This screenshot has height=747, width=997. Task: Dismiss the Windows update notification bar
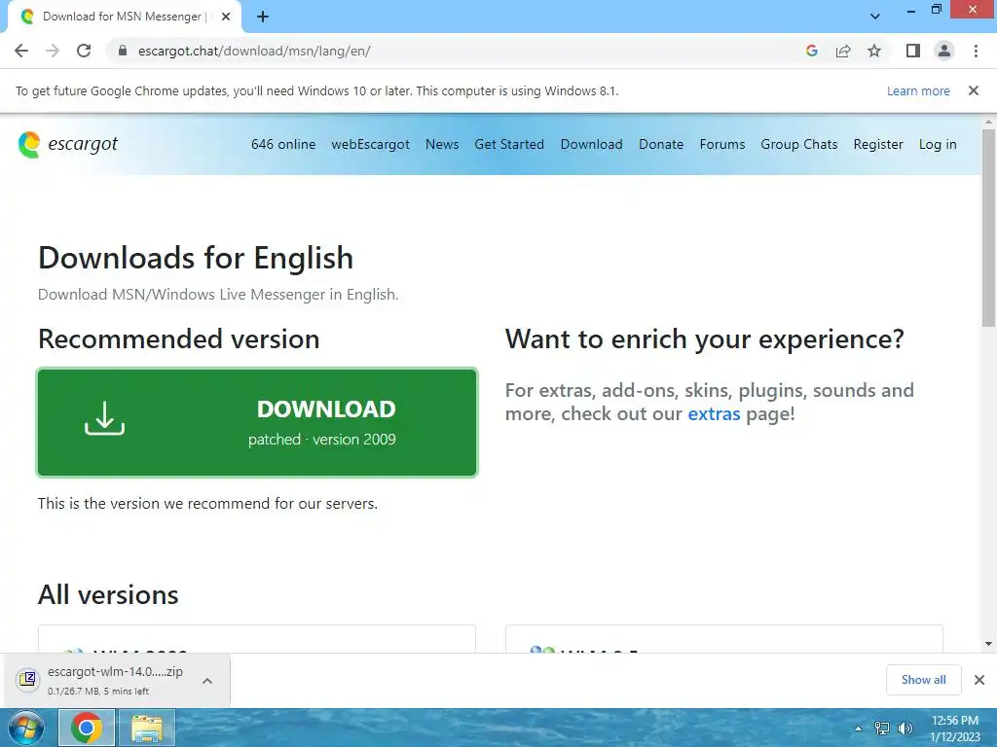point(973,90)
